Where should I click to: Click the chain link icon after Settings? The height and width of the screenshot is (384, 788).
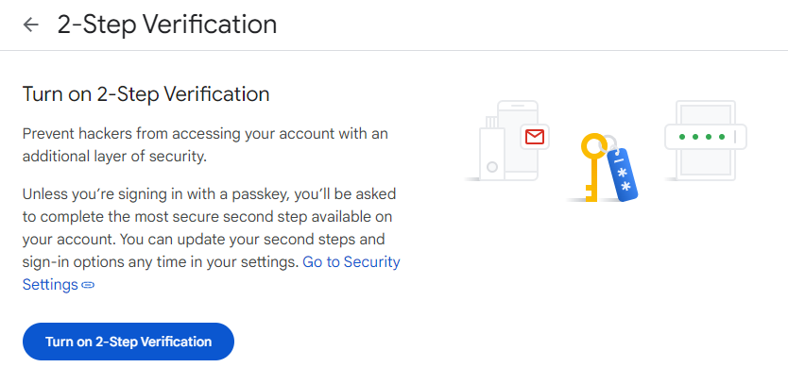[88, 285]
